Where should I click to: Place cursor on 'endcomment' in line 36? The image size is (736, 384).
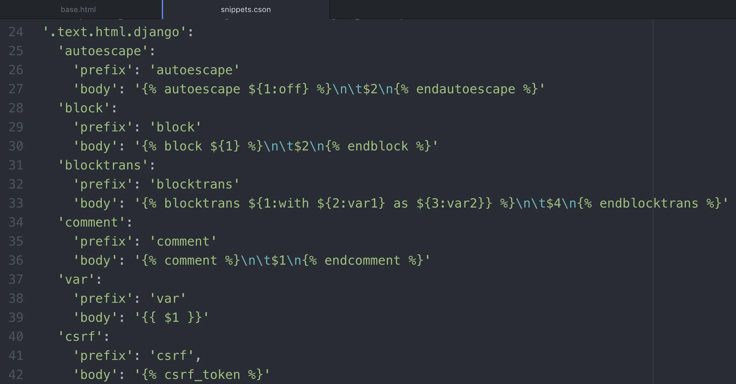click(362, 261)
